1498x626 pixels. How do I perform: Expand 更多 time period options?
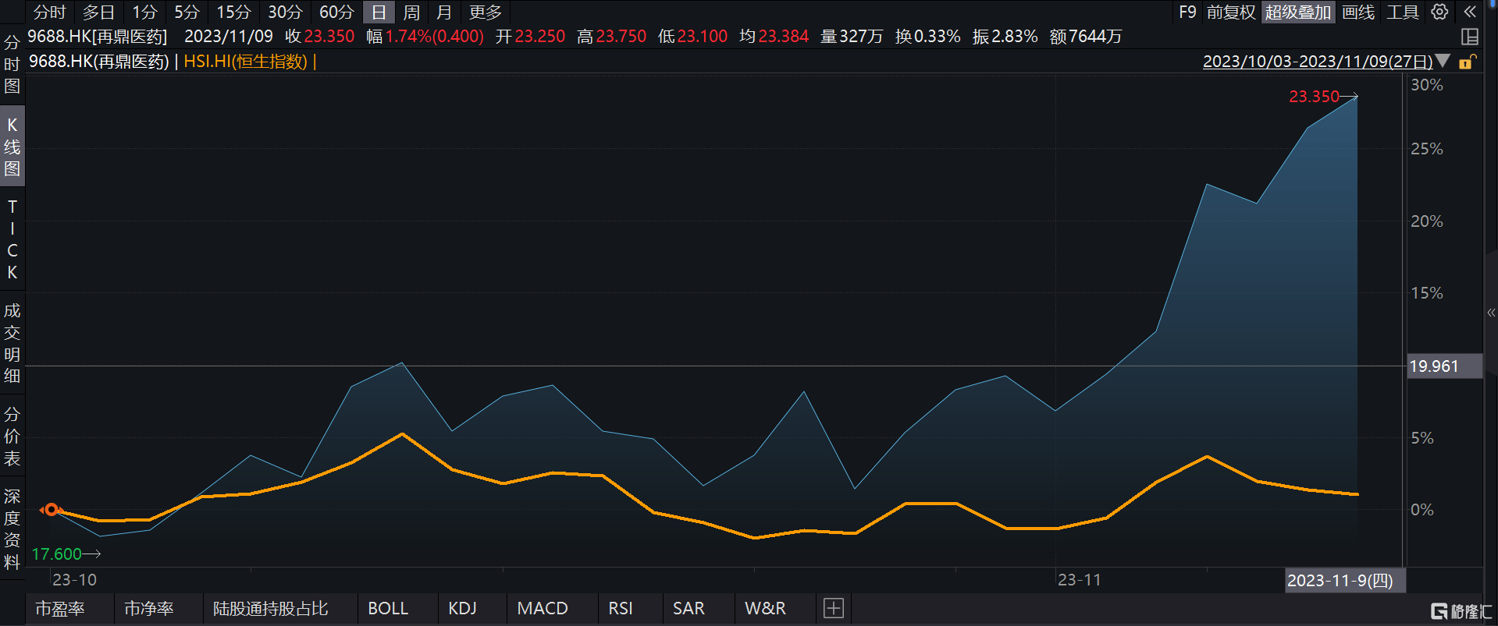click(x=485, y=12)
